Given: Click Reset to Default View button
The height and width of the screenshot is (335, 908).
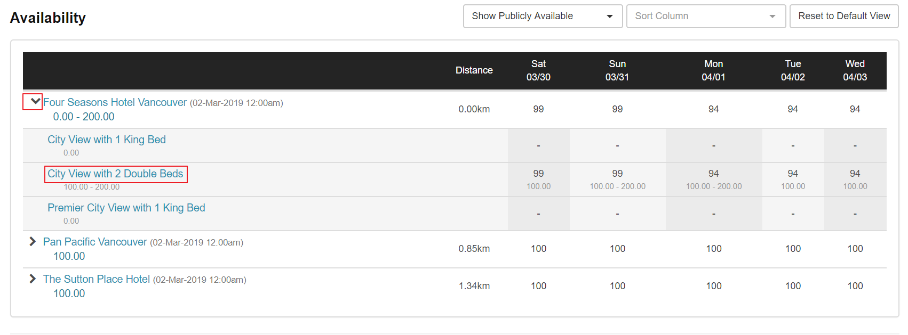Looking at the screenshot, I should point(843,17).
